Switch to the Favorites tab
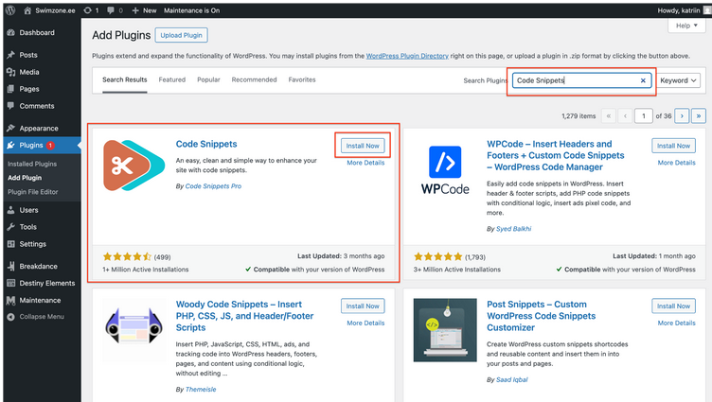The image size is (712, 402). (x=302, y=79)
